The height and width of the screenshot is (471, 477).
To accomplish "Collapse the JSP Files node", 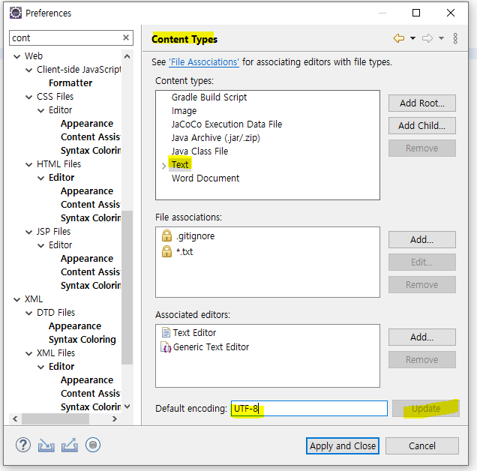I will (29, 232).
